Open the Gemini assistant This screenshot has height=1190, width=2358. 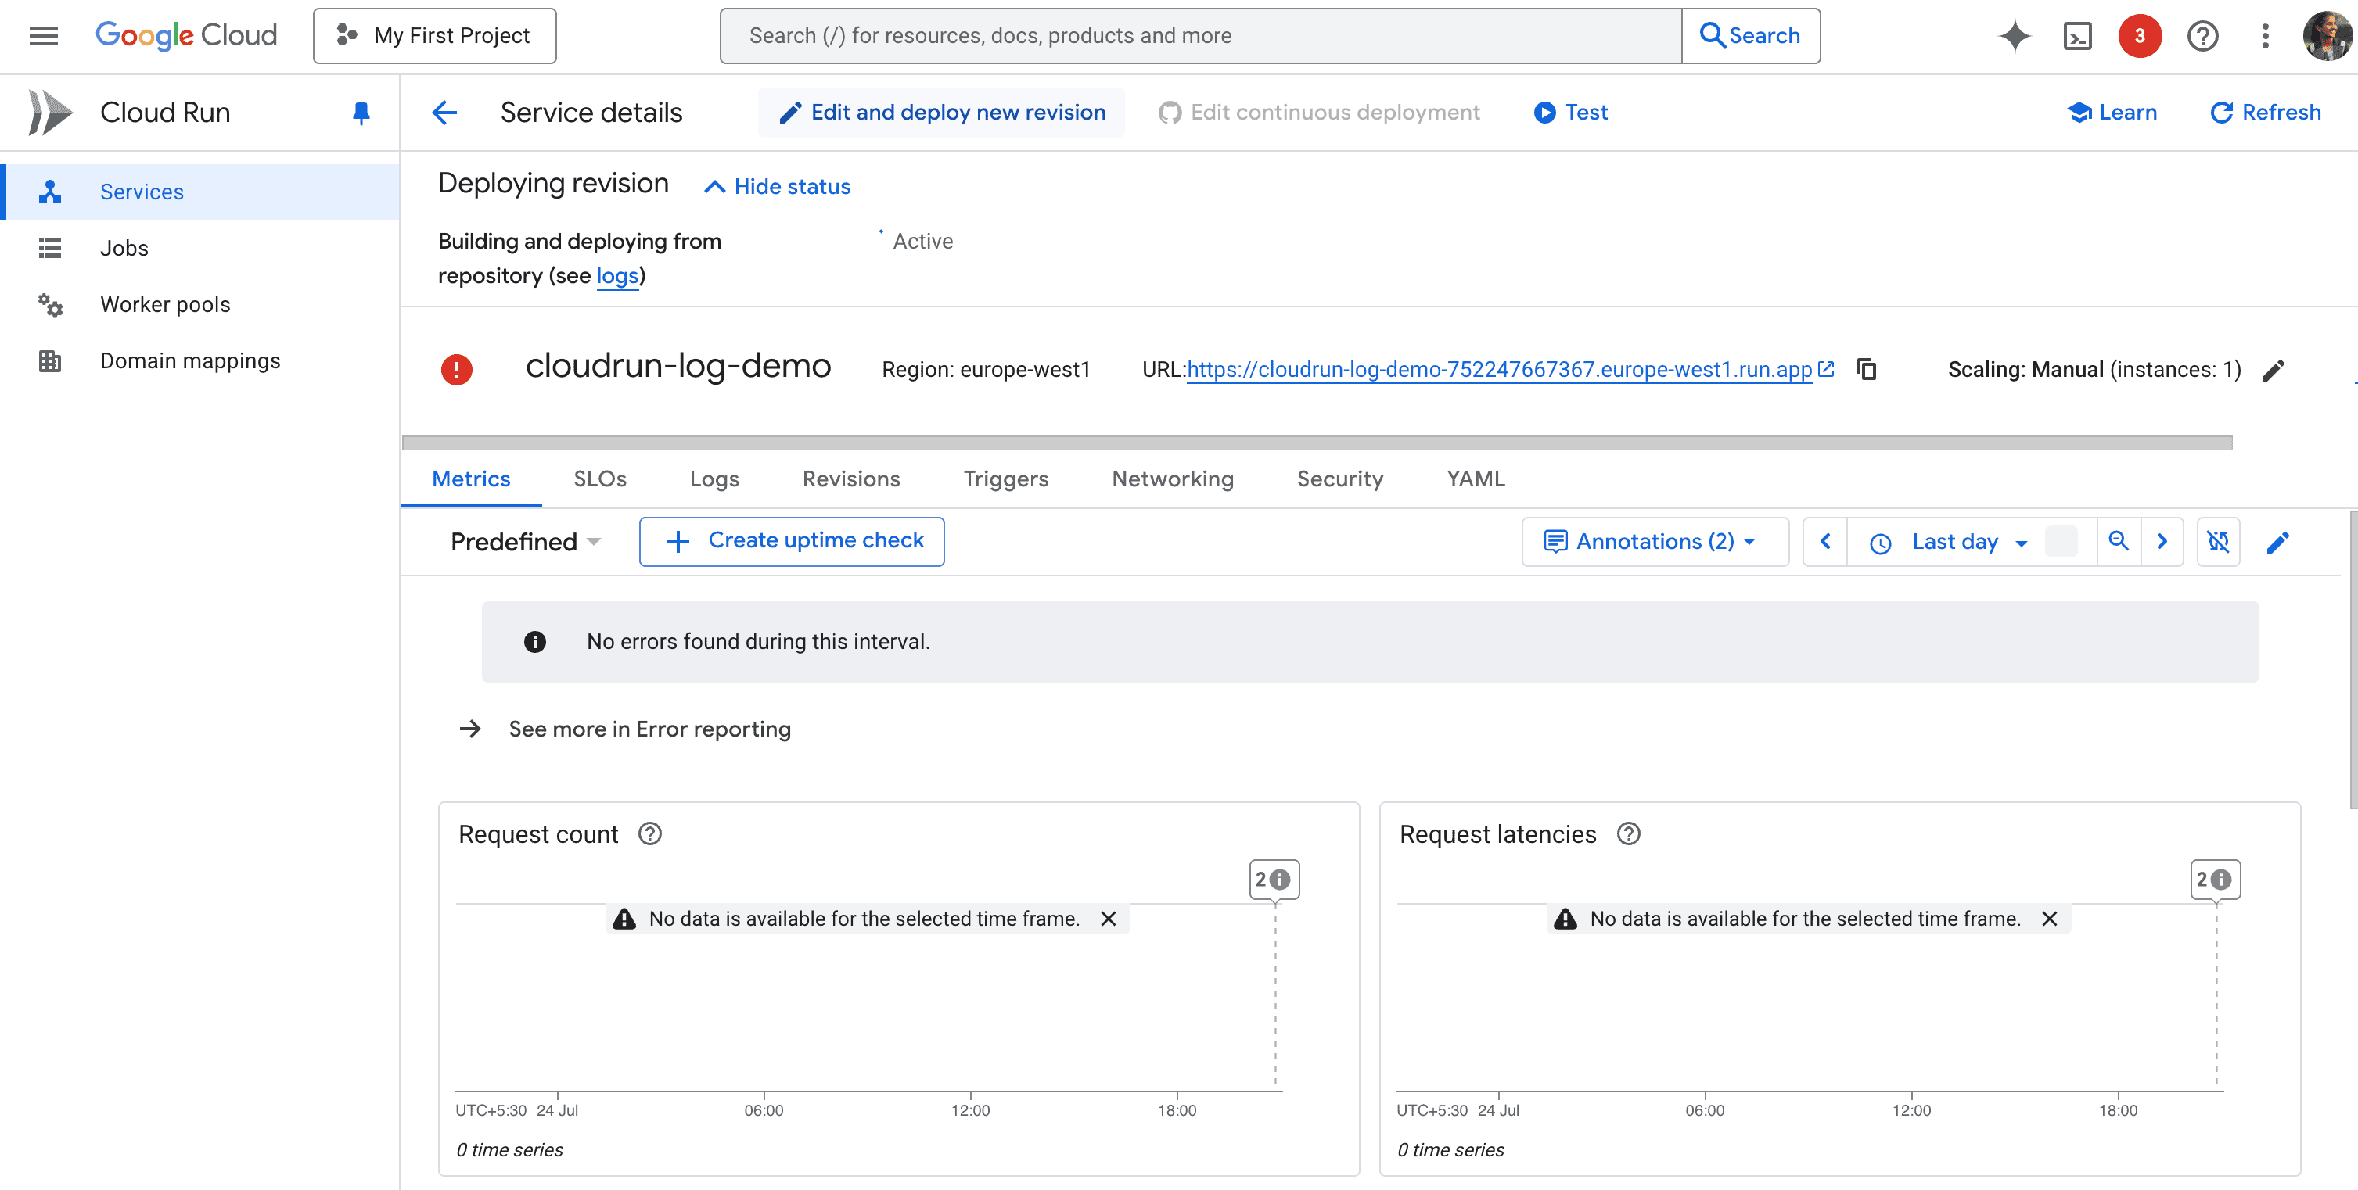tap(2015, 36)
